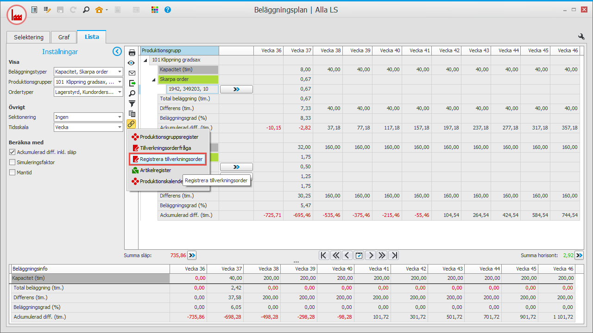Click the envelope email icon
Viewport: 593px width, 333px height.
[x=132, y=73]
